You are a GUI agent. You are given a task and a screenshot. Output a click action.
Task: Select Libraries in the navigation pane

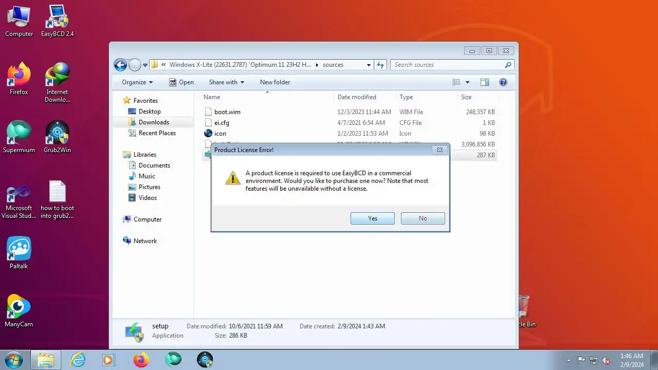coord(145,155)
